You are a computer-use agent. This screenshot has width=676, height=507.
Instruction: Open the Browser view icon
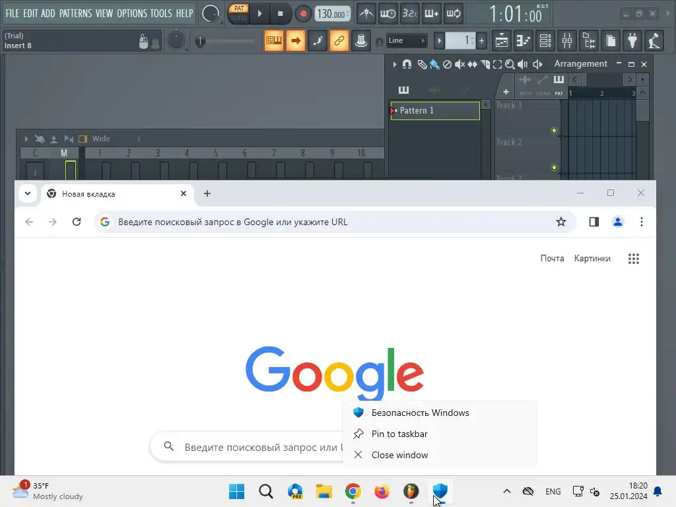click(589, 41)
